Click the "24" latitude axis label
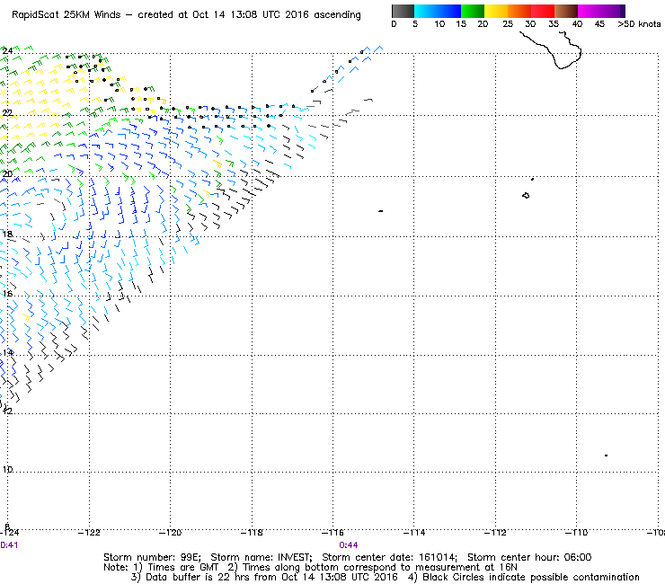This screenshot has width=665, height=584. pos(7,51)
